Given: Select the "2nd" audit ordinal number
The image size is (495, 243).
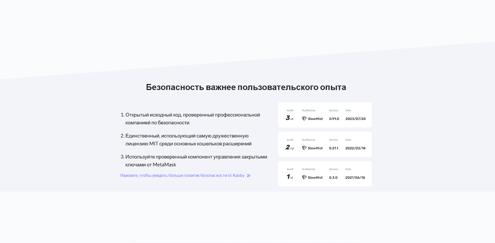Looking at the screenshot, I should pos(289,147).
